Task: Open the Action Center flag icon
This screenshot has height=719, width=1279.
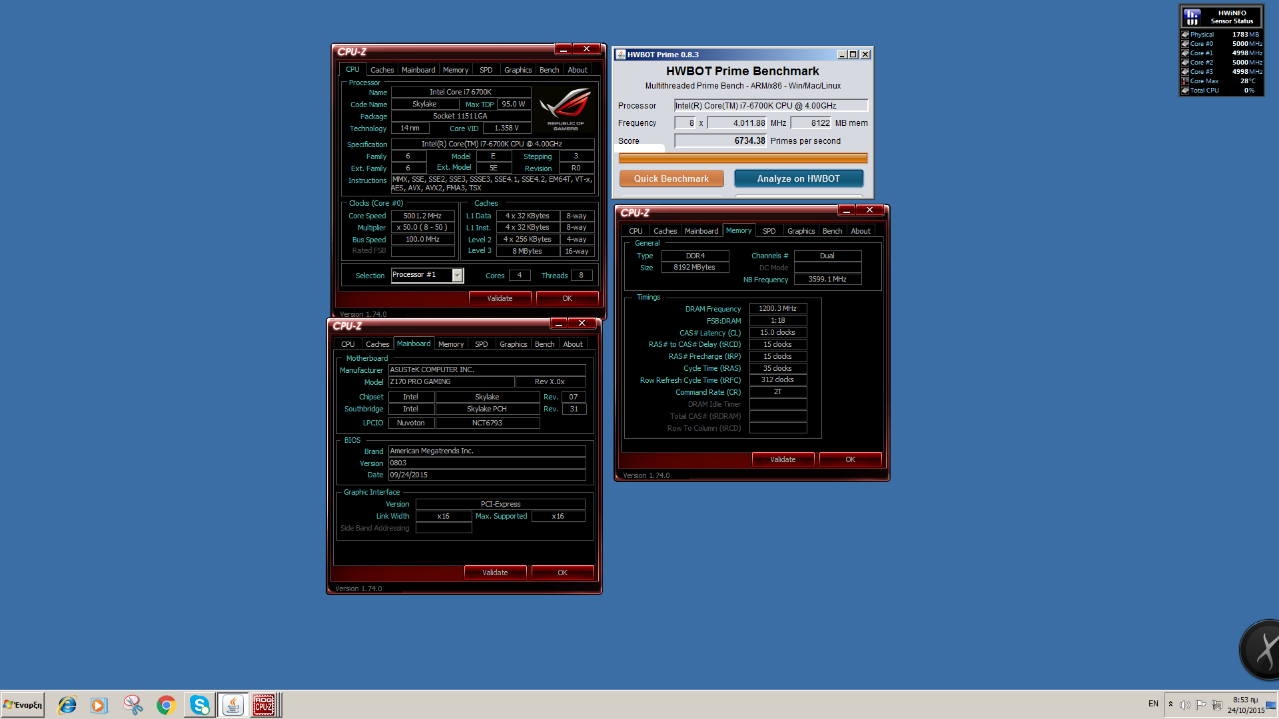Action: tap(1201, 705)
